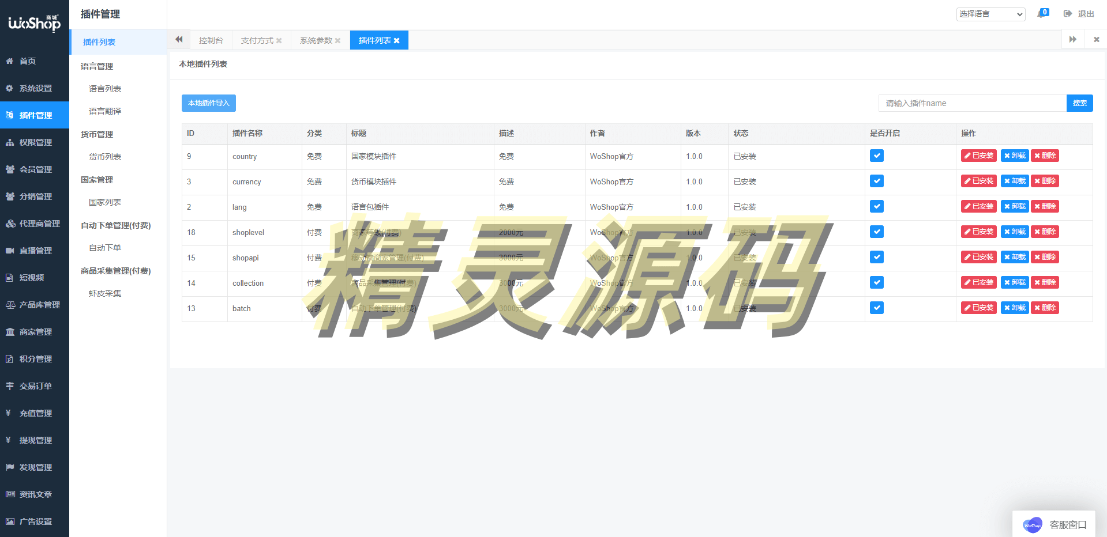1107x537 pixels.
Task: Open 系统设置 gear icon in sidebar
Action: point(10,88)
